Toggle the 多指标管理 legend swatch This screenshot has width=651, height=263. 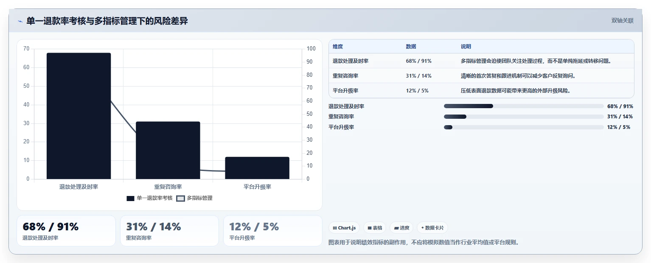[181, 198]
